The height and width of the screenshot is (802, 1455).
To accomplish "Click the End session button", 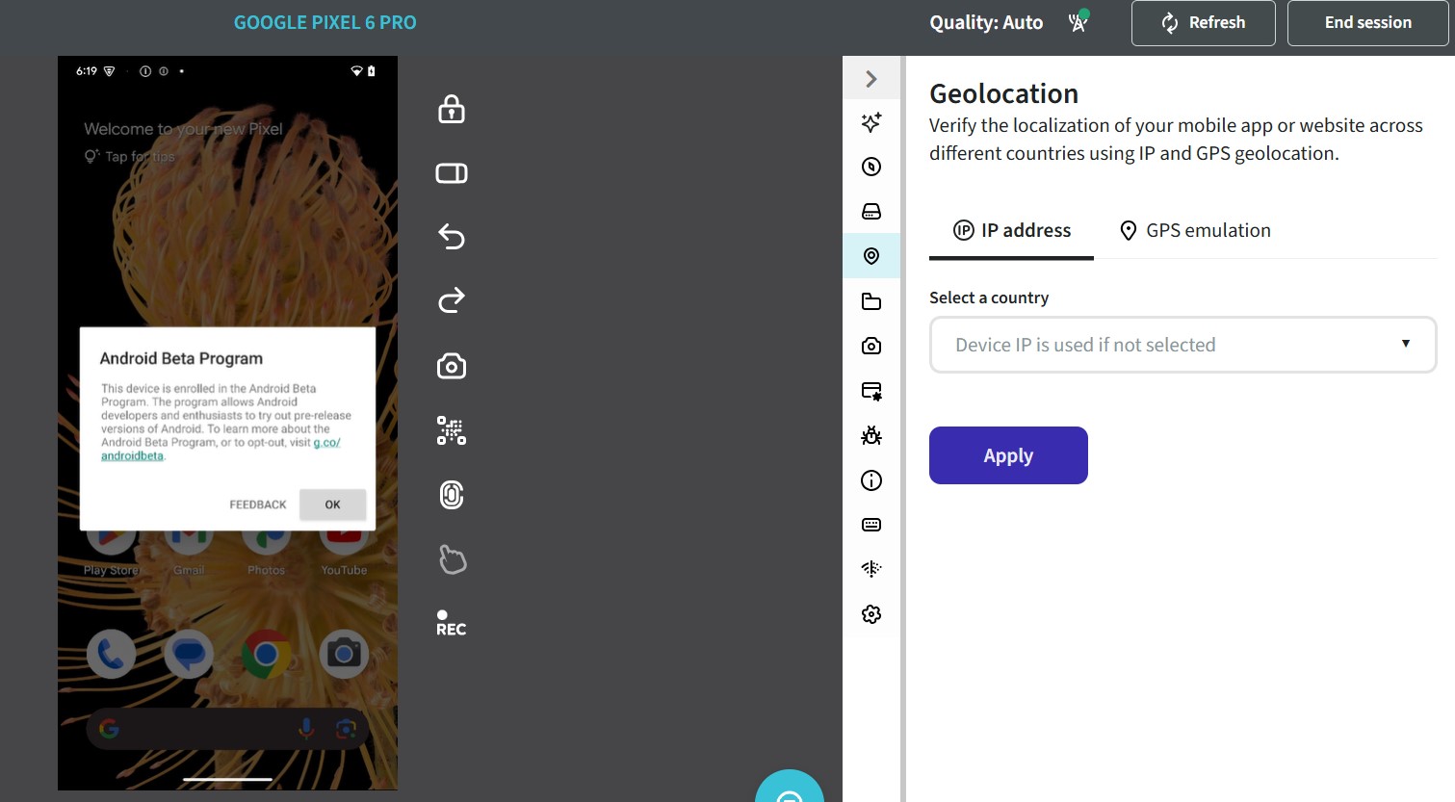I will click(1368, 23).
